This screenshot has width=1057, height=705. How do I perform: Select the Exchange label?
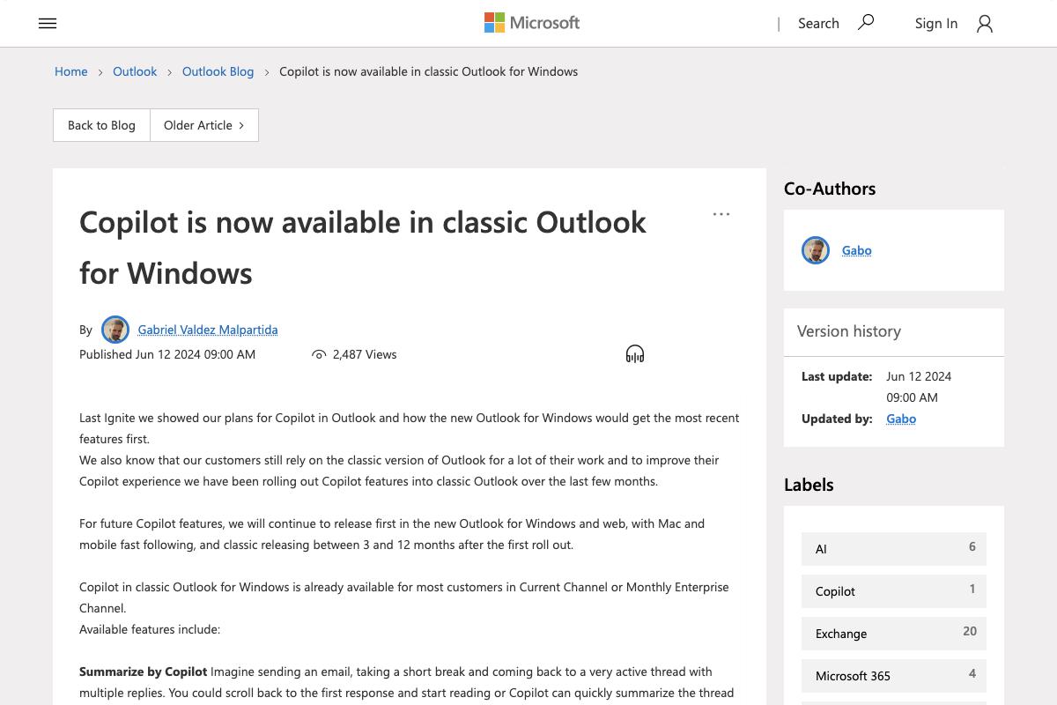[894, 634]
